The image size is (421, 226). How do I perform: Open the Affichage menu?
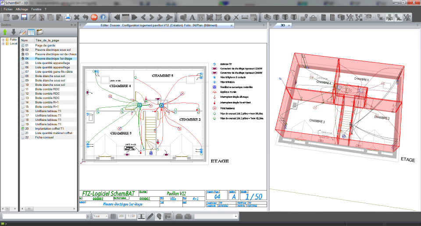(21, 9)
